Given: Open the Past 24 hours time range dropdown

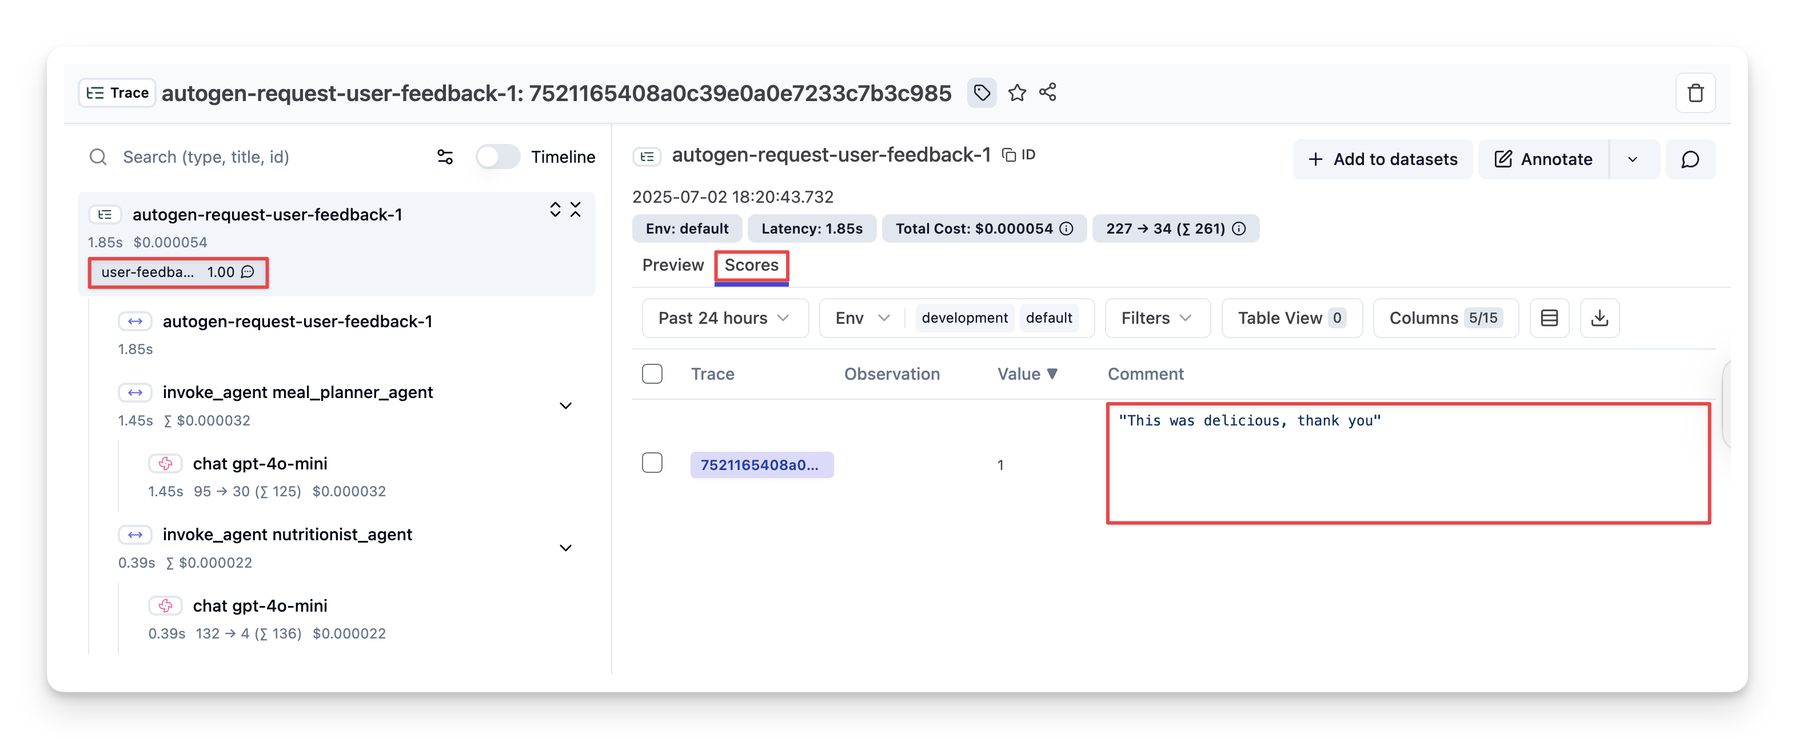Looking at the screenshot, I should [x=725, y=318].
